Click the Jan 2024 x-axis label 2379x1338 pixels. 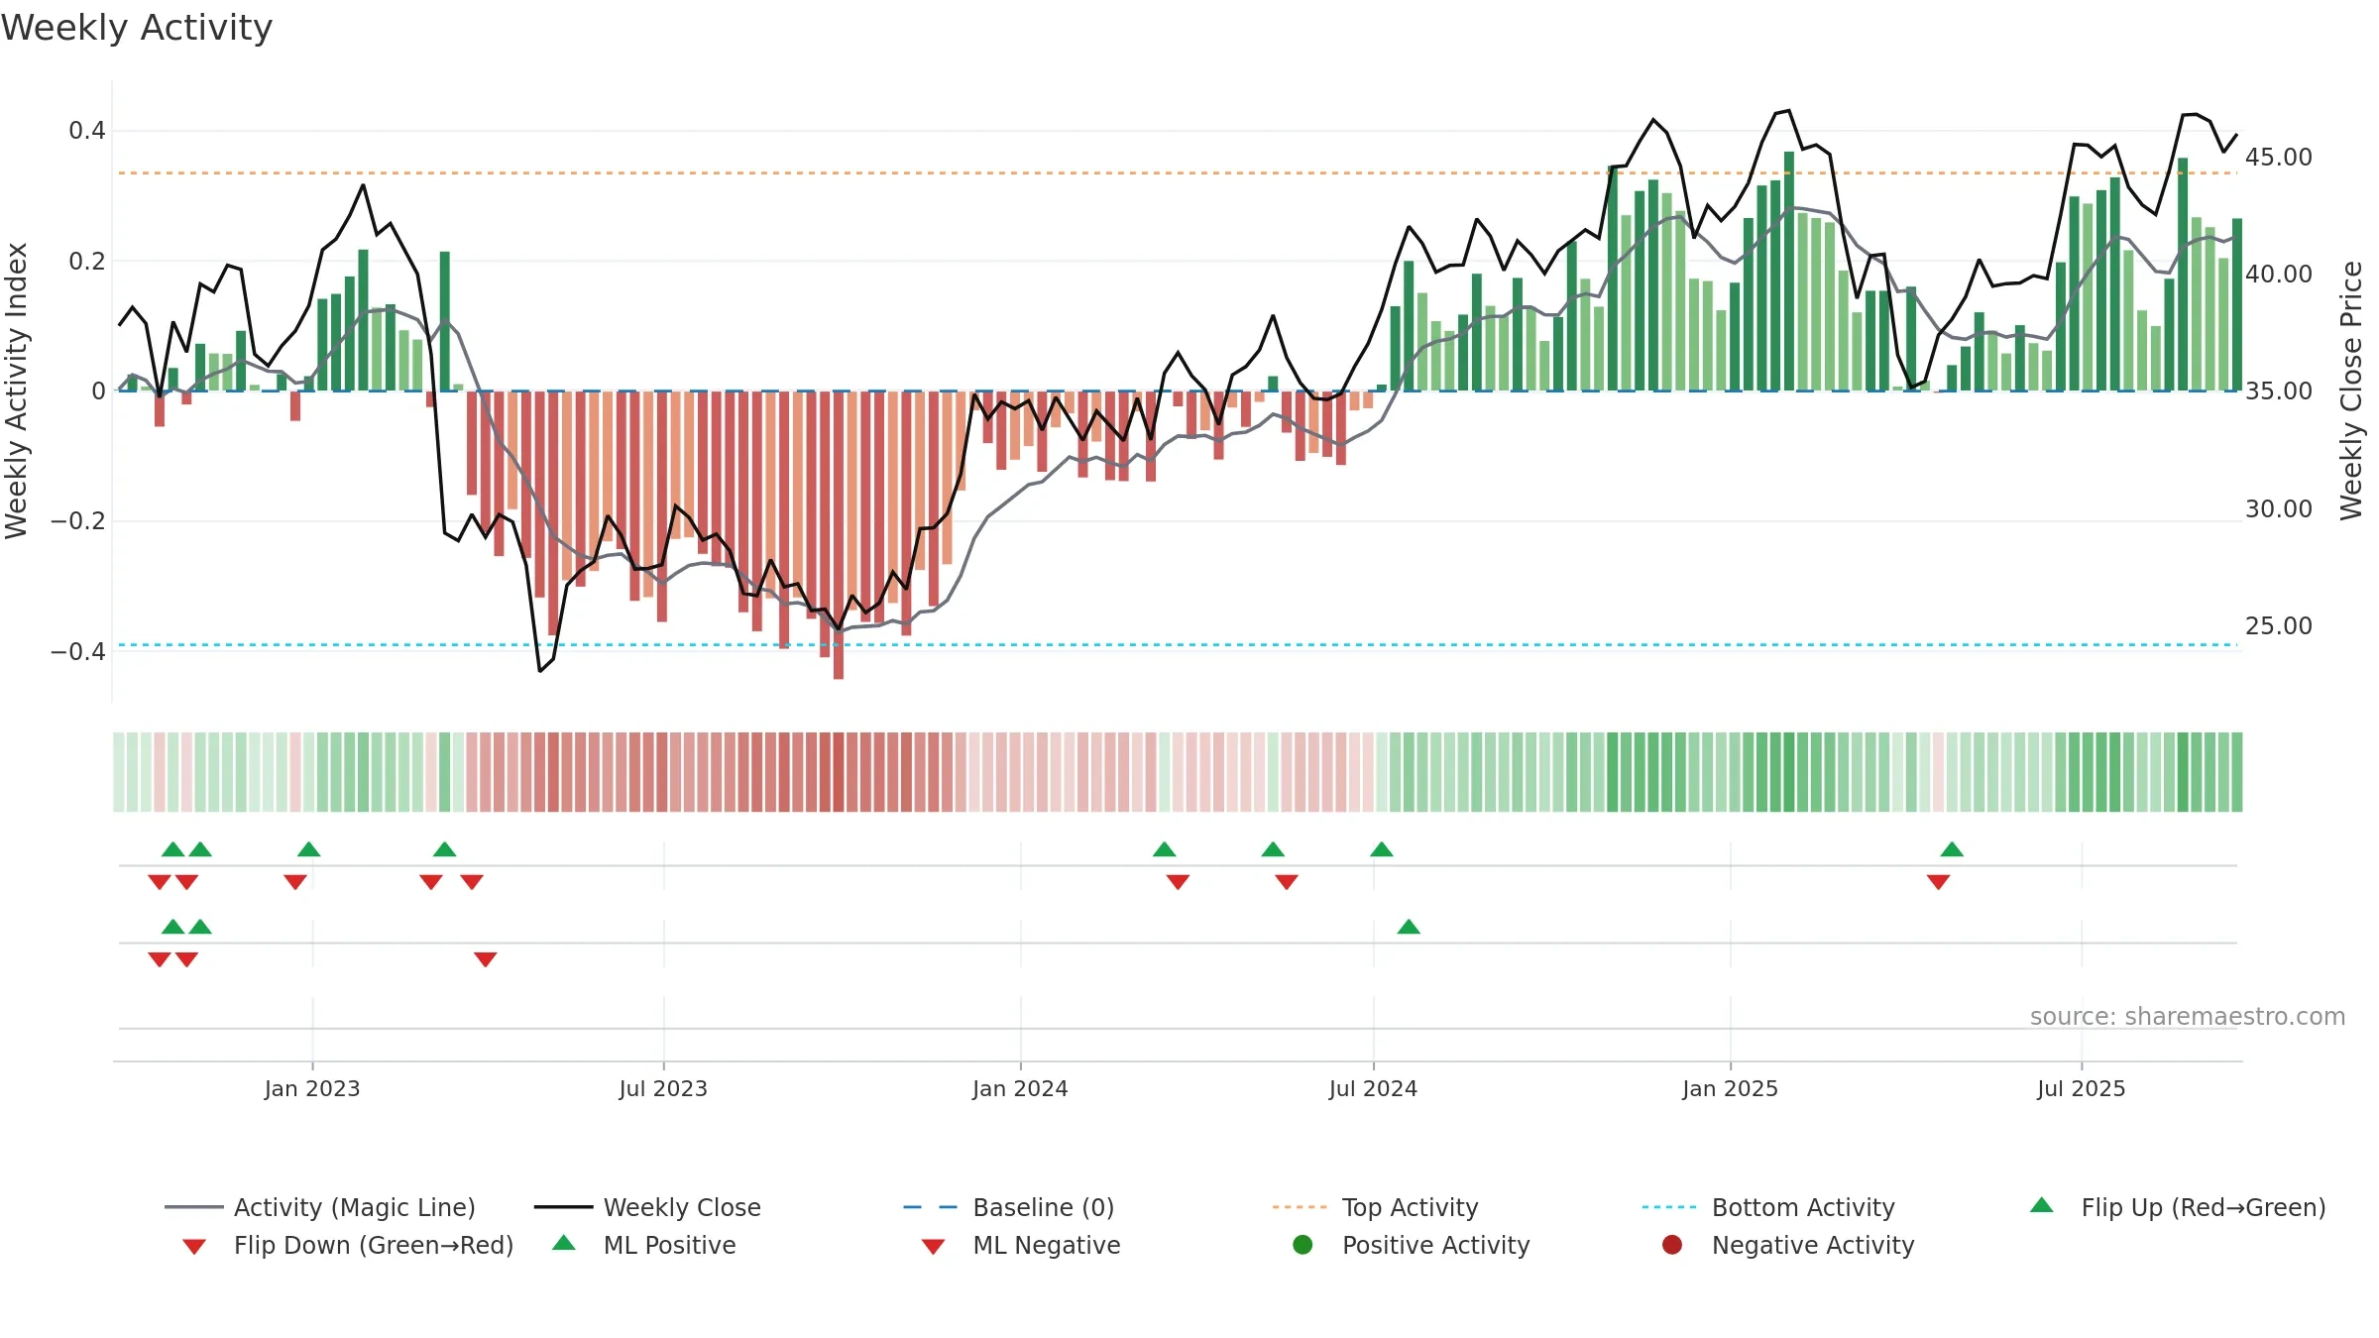(1020, 1088)
